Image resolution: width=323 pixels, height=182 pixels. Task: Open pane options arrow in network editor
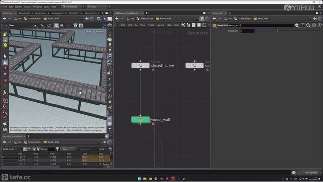click(208, 13)
